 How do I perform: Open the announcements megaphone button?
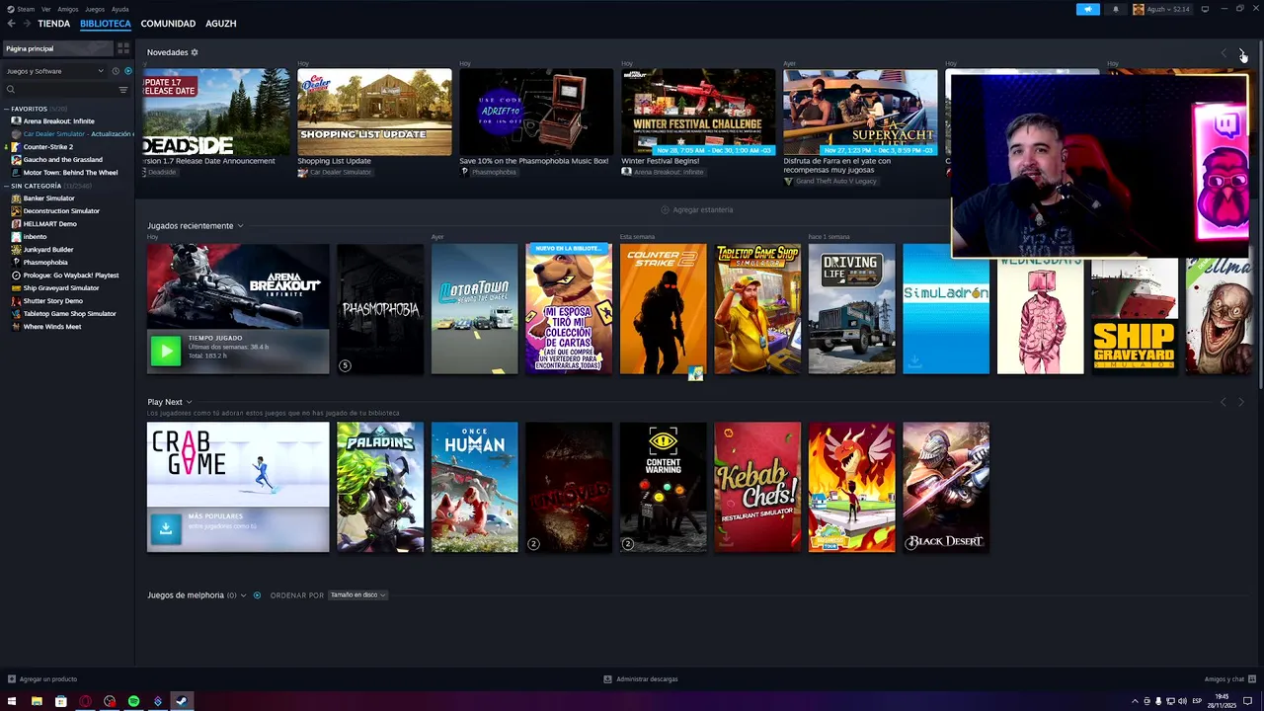click(1088, 9)
